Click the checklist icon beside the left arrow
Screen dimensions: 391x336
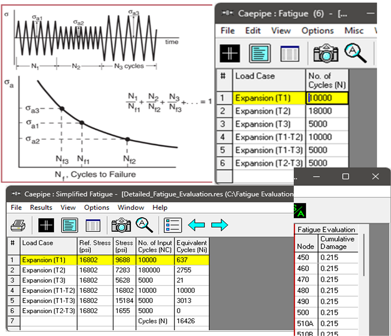[x=173, y=225]
